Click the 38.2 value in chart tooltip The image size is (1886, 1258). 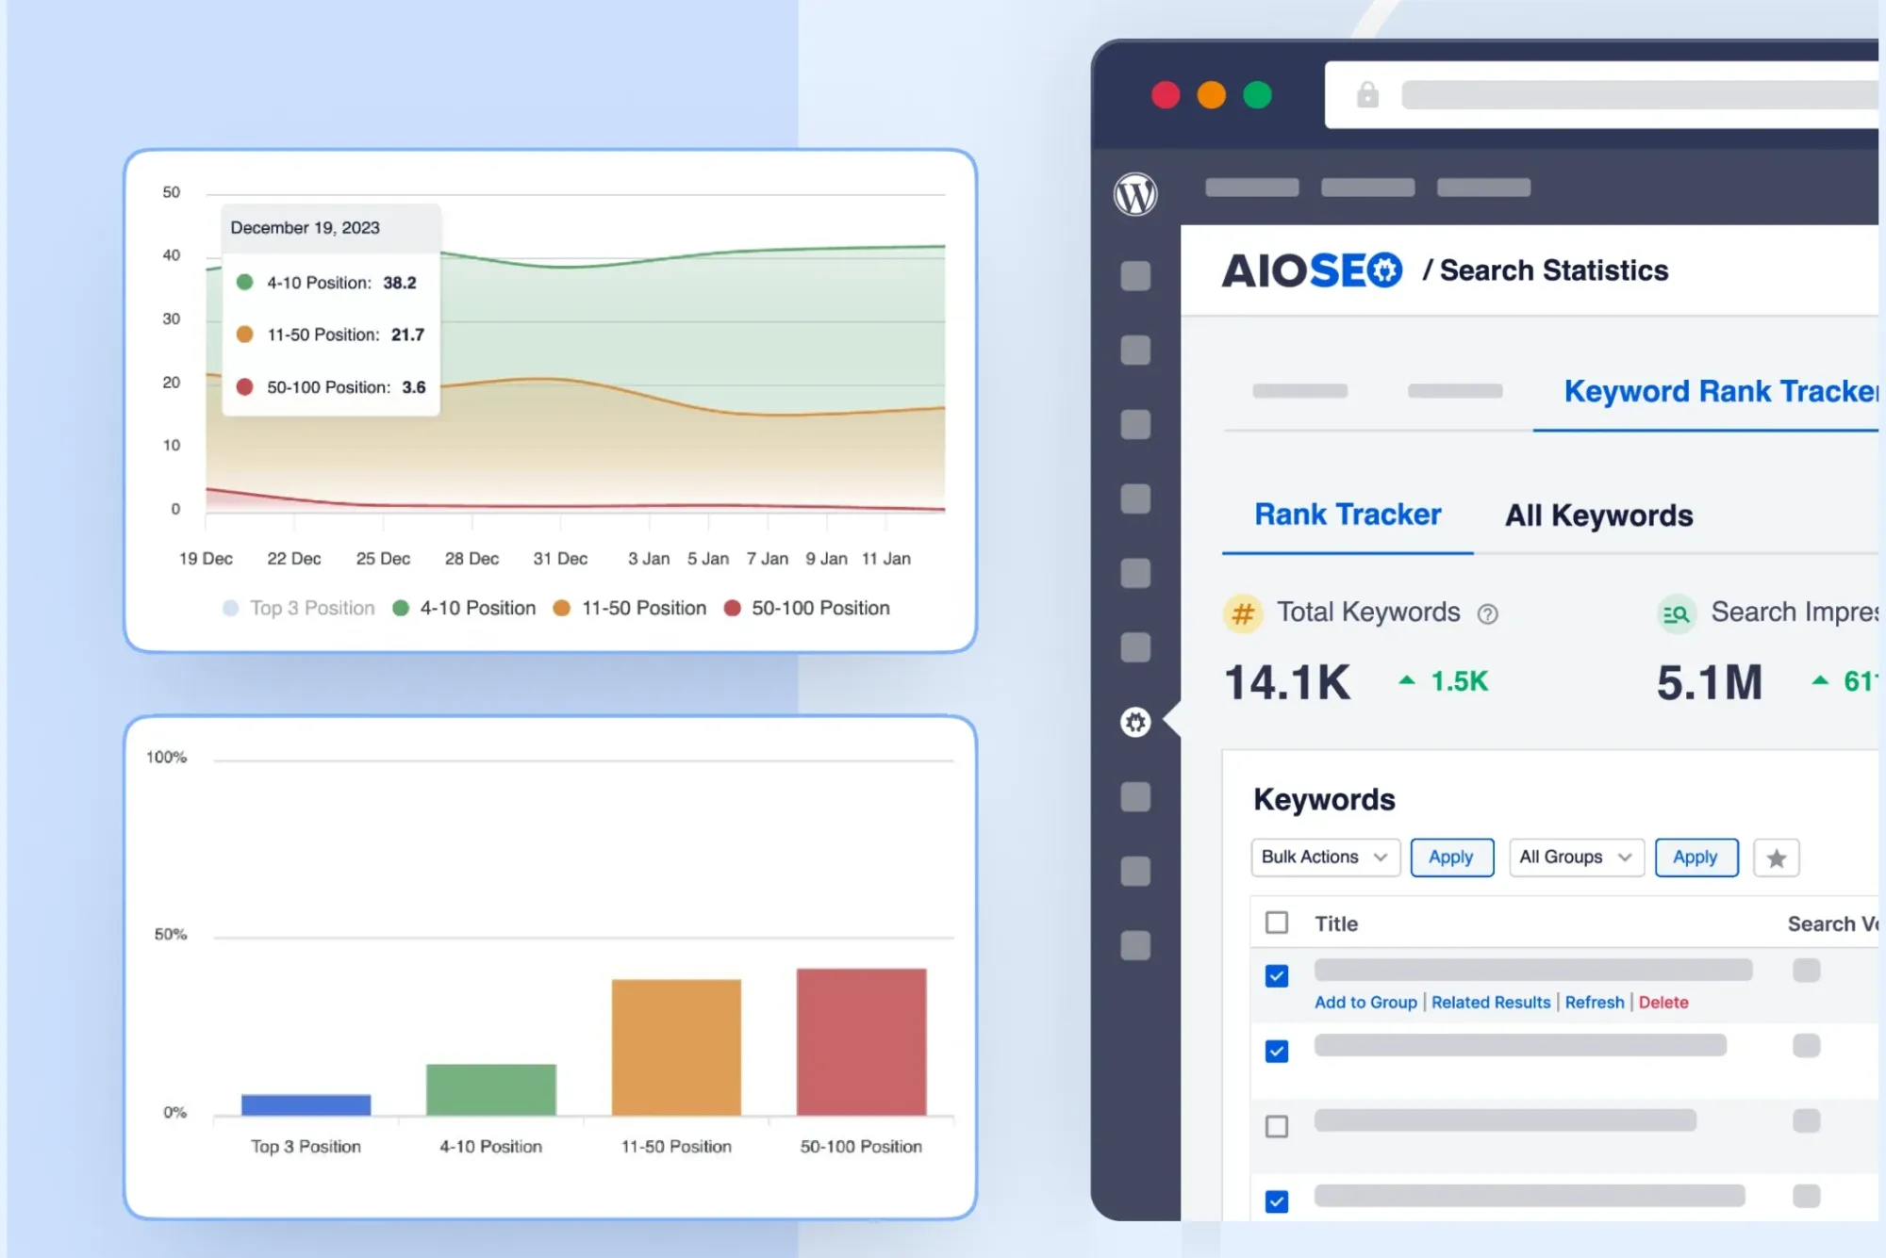(400, 283)
